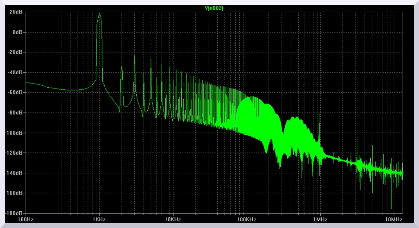Click the 100KHz frequency axis label
The width and height of the screenshot is (419, 228).
(246, 219)
